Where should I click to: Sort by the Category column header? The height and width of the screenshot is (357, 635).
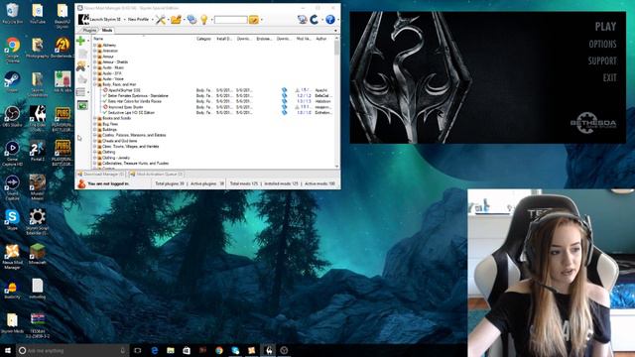click(x=203, y=39)
